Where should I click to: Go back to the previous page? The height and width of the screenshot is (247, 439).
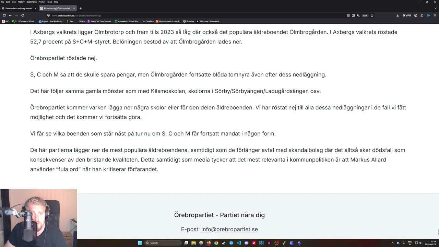pyautogui.click(x=10, y=15)
